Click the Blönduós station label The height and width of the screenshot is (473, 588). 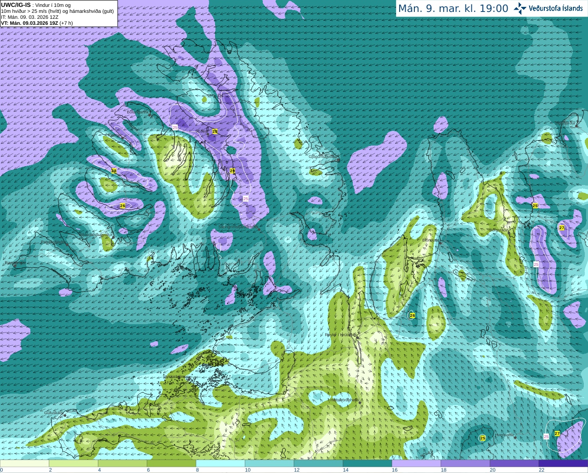coord(430,240)
